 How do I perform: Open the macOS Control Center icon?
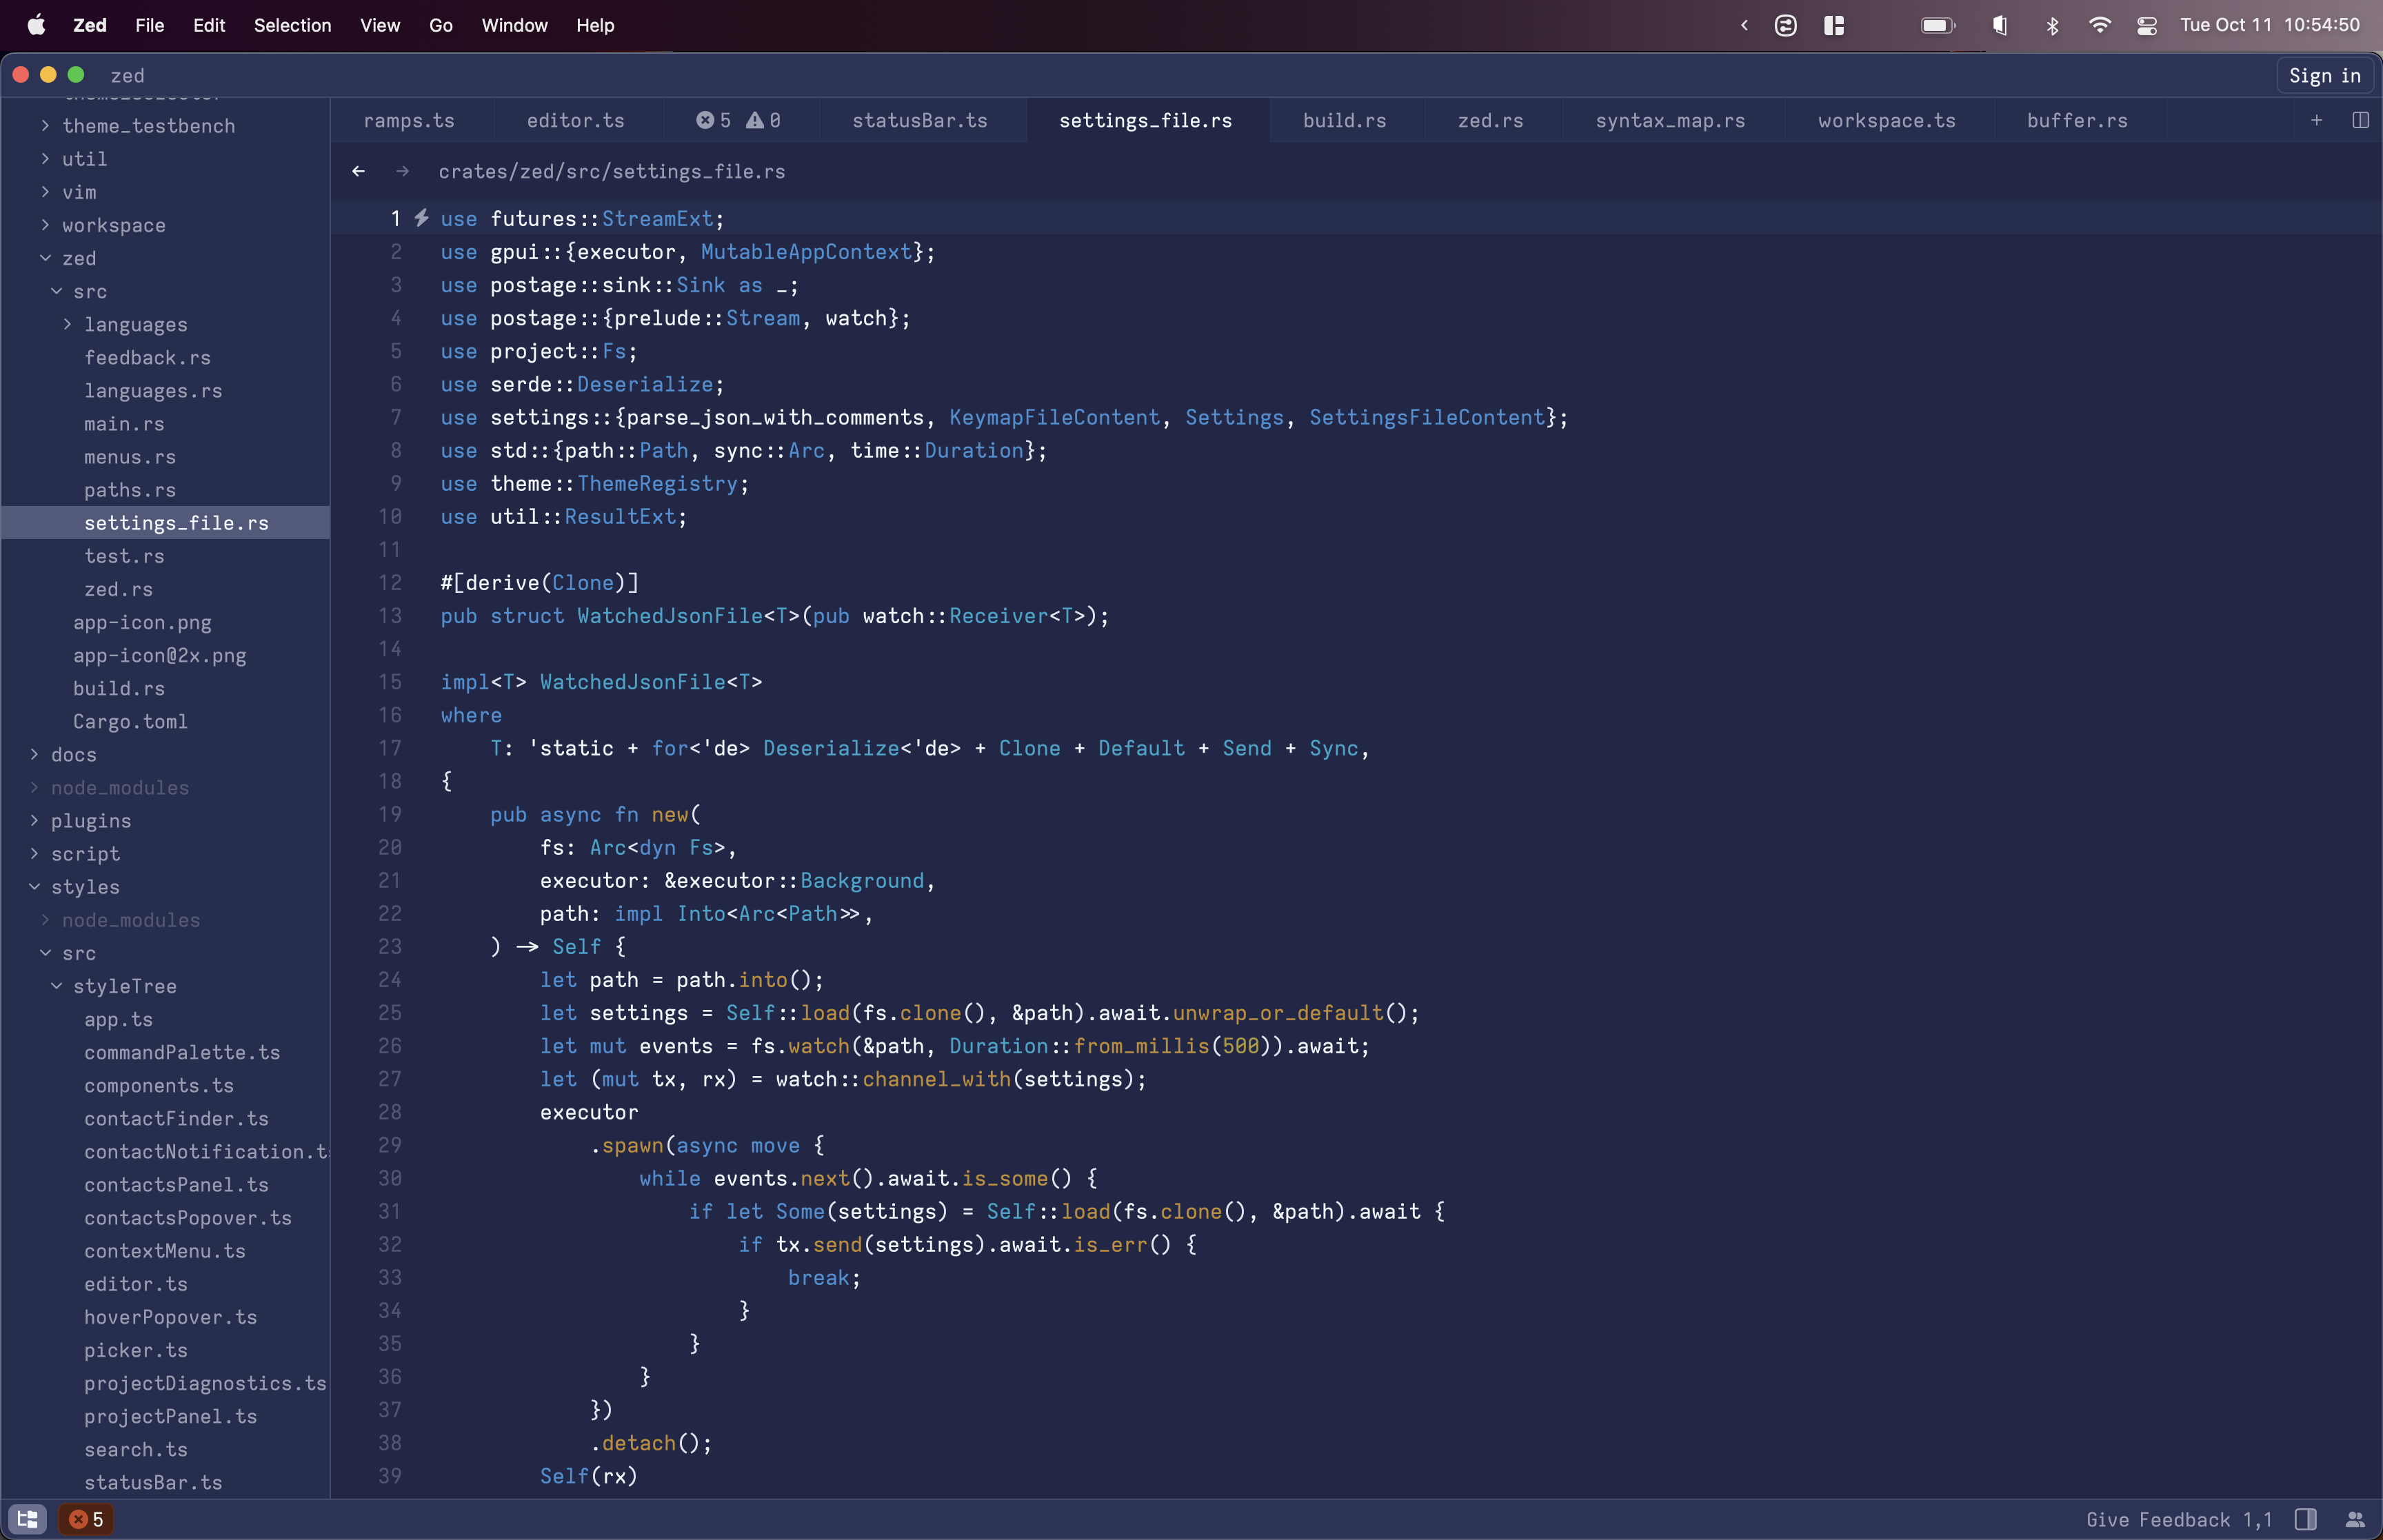[x=2146, y=25]
